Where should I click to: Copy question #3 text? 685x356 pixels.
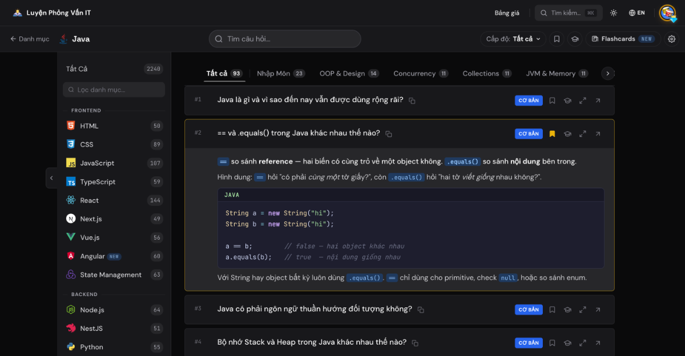421,310
